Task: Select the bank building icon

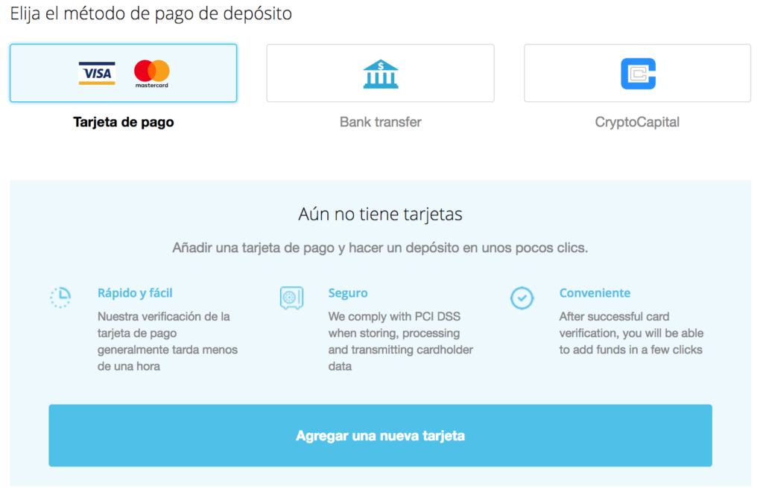Action: (x=380, y=74)
